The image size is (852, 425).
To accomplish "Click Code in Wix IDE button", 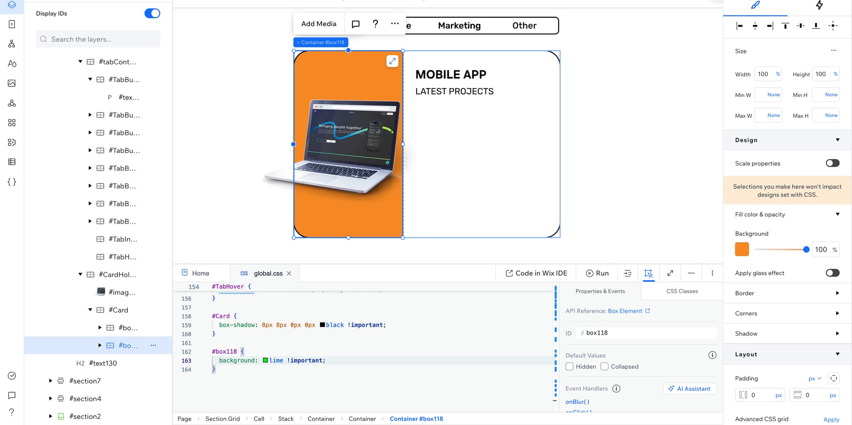I will point(536,273).
